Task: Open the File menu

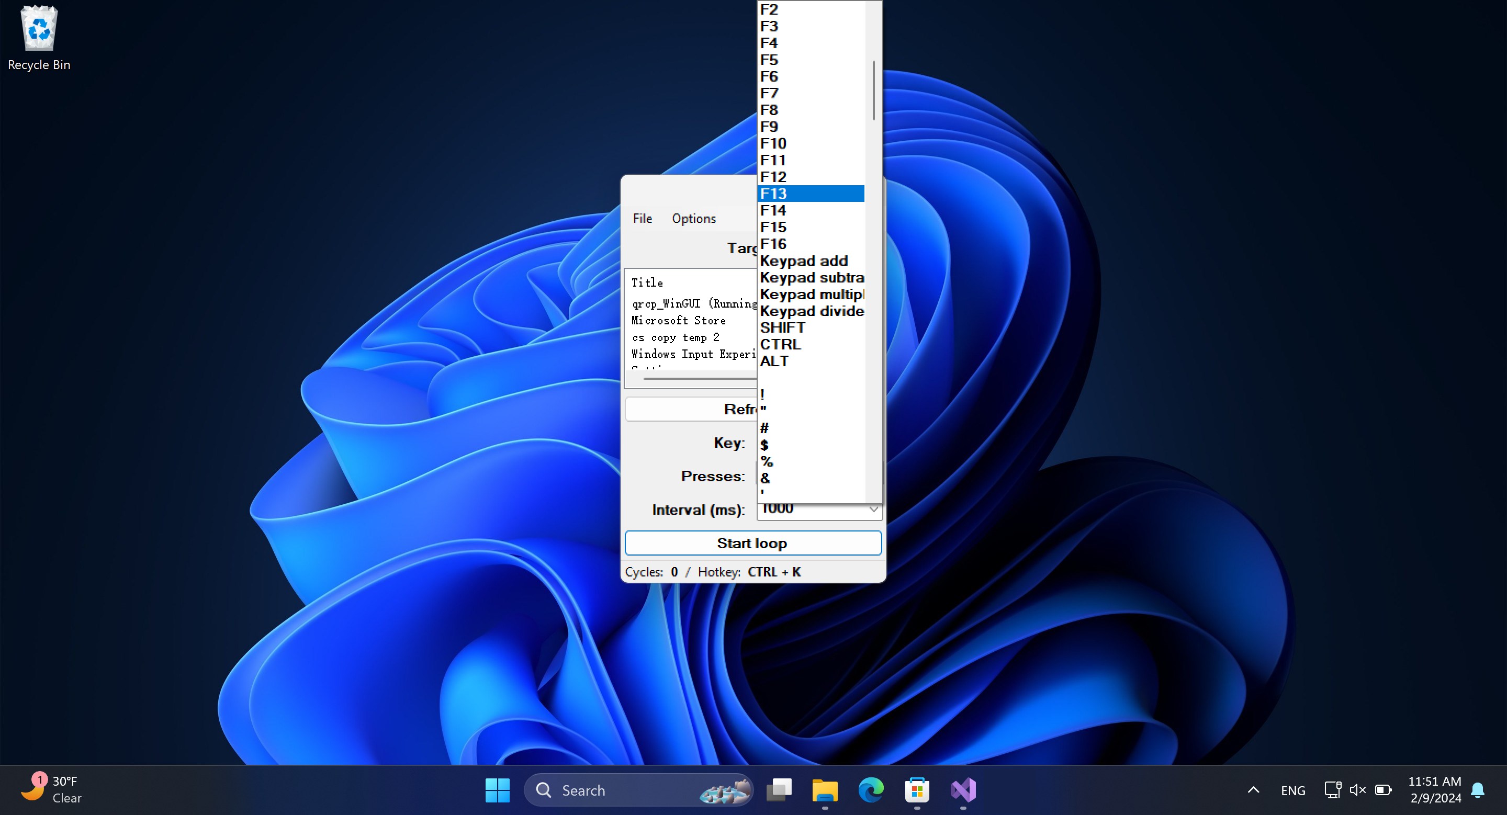Action: click(x=643, y=218)
